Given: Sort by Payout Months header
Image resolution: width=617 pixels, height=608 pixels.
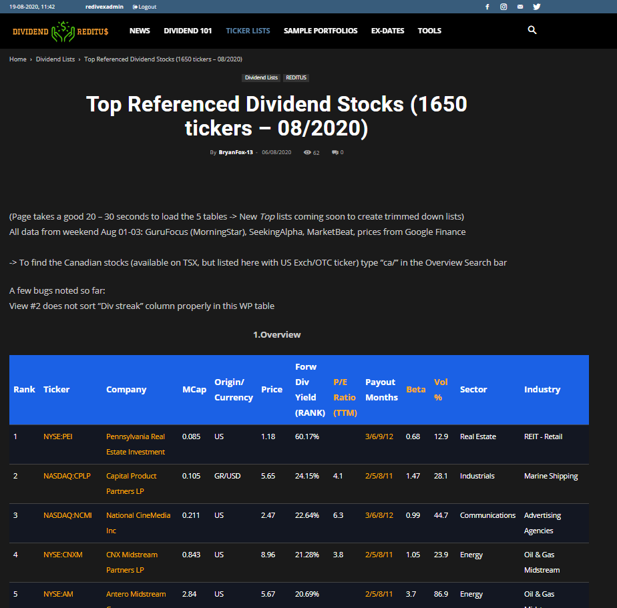Looking at the screenshot, I should (382, 389).
